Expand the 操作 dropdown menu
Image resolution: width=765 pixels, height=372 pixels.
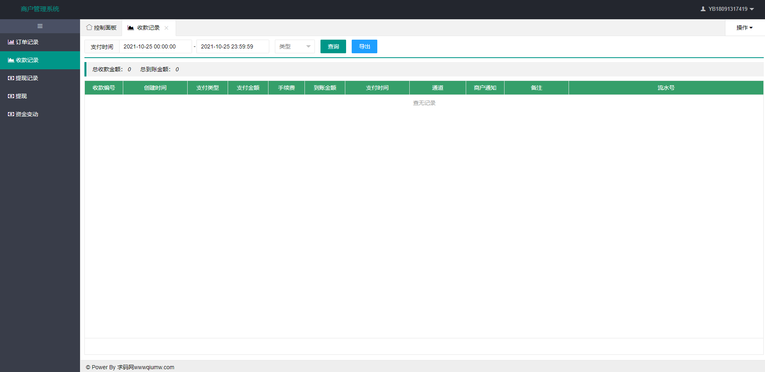click(744, 28)
